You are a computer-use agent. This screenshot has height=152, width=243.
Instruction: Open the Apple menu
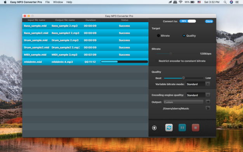[x=5, y=2]
